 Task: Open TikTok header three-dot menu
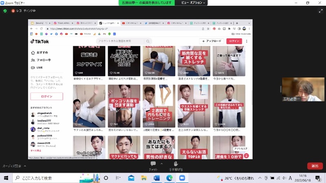click(x=247, y=41)
